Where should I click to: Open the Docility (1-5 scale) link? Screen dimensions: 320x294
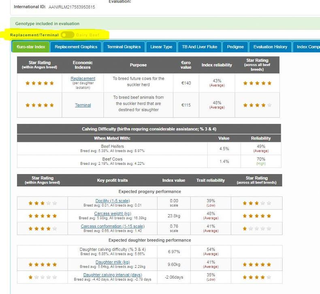tap(113, 201)
